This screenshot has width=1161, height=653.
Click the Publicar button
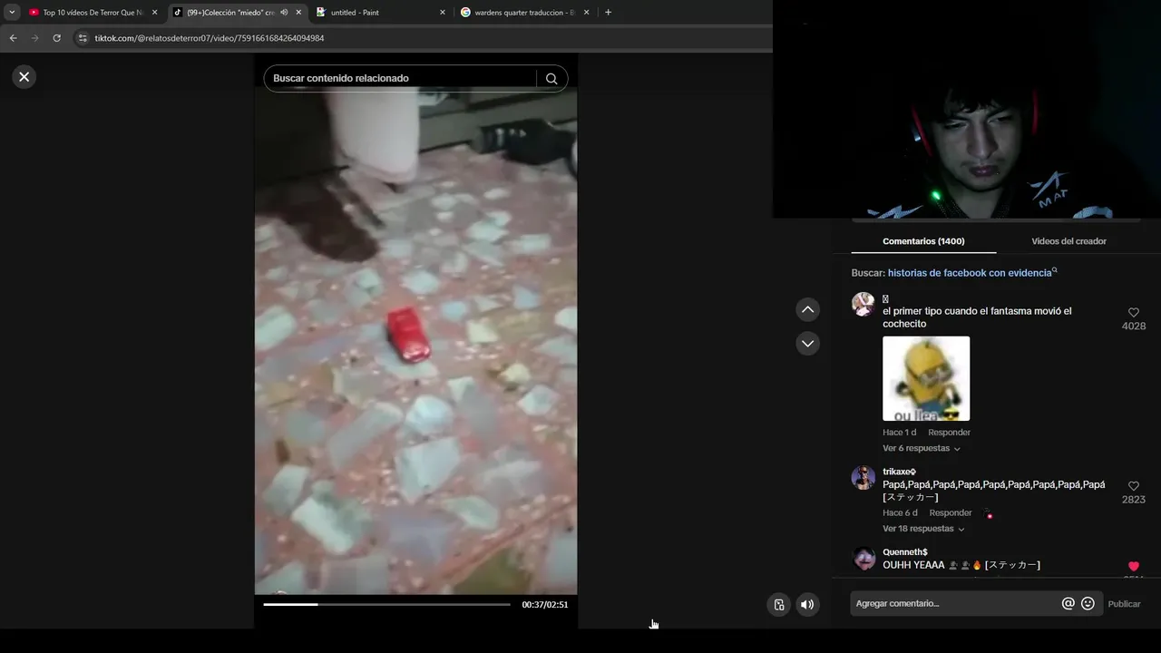pyautogui.click(x=1124, y=604)
